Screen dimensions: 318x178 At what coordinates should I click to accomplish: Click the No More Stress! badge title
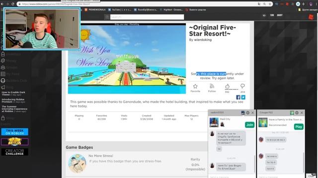(101, 156)
